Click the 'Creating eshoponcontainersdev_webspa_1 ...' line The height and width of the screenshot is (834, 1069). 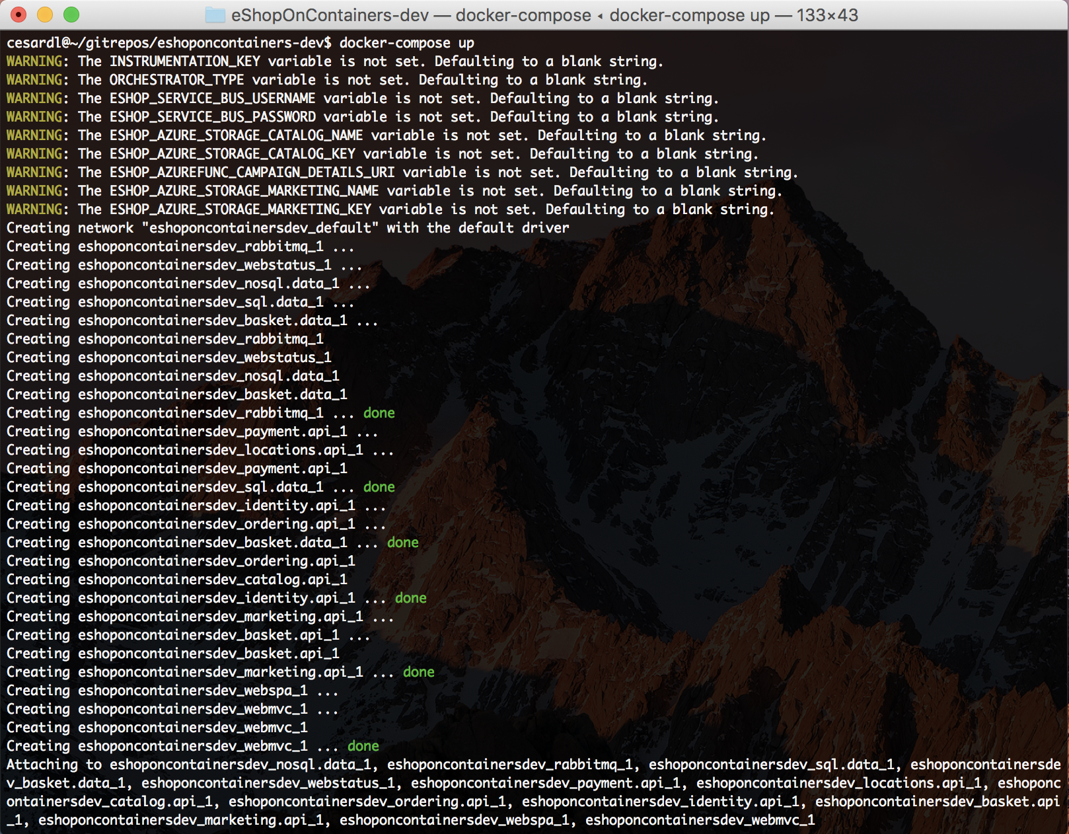pyautogui.click(x=172, y=691)
